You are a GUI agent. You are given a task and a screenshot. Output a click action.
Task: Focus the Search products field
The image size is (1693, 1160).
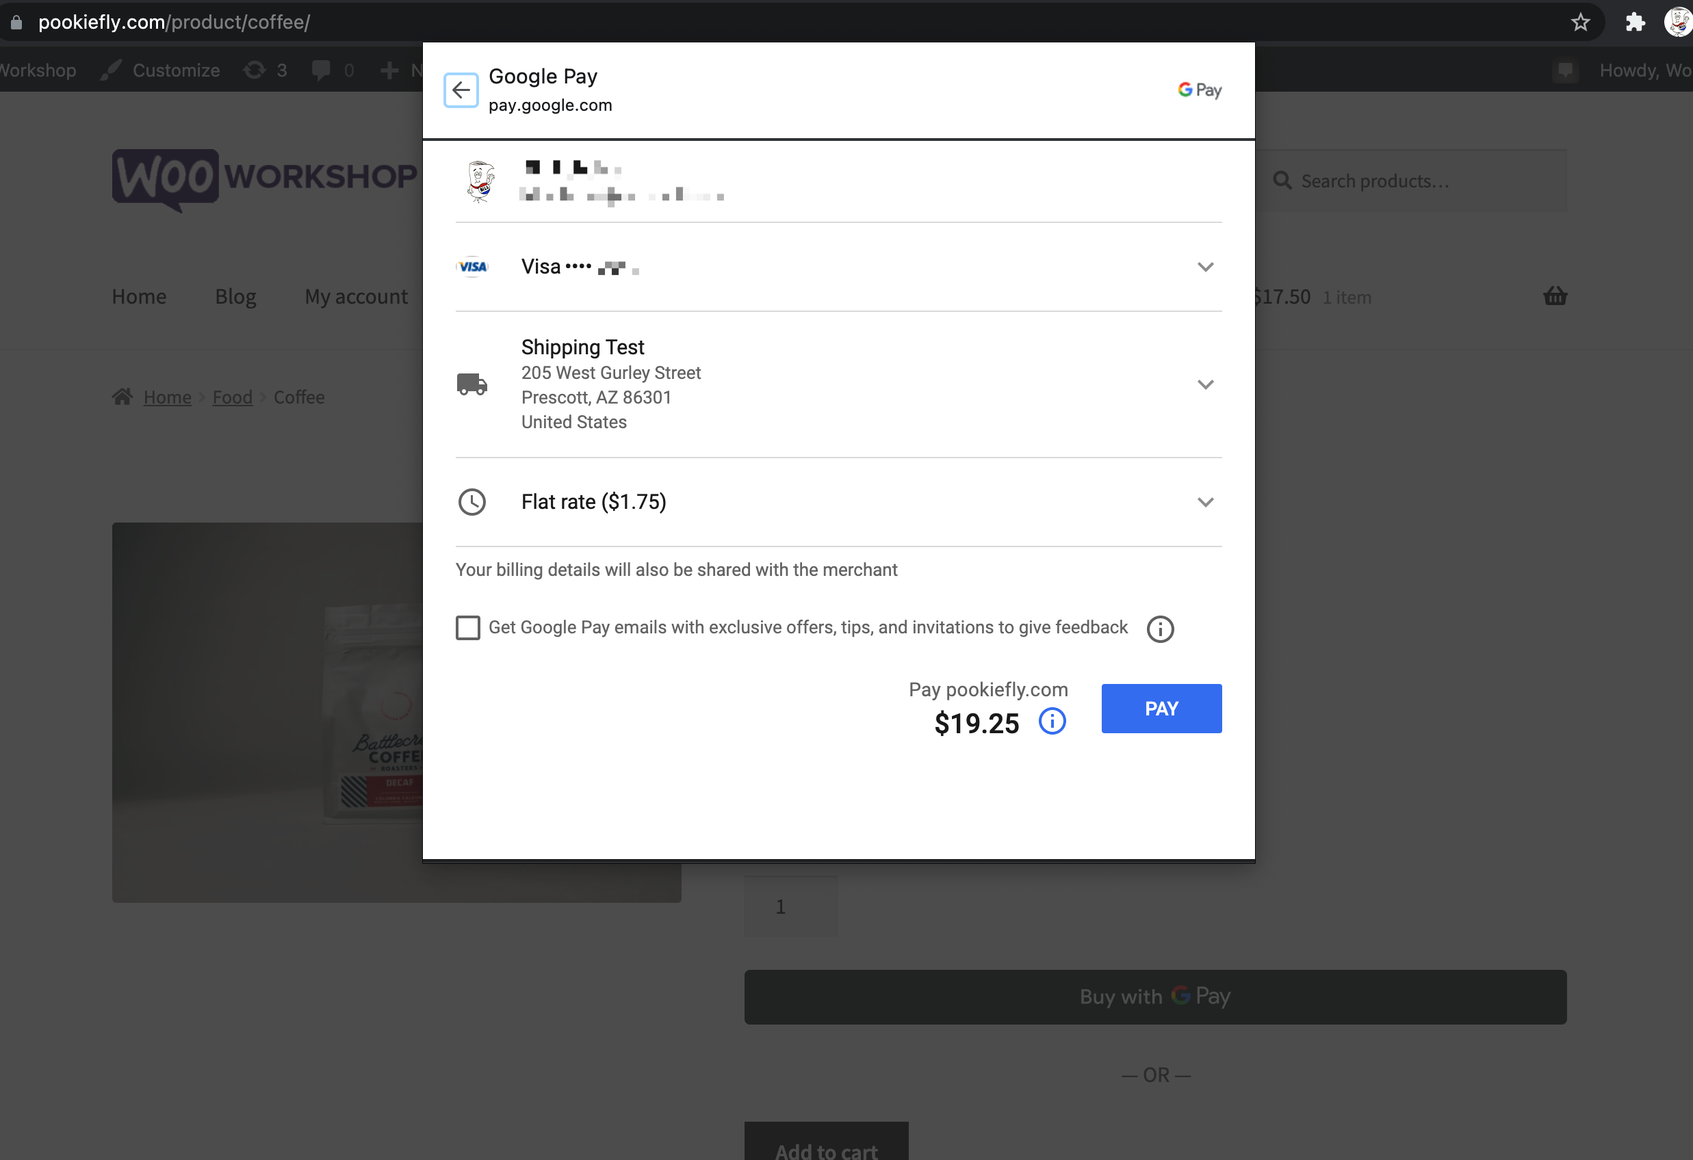1411,181
